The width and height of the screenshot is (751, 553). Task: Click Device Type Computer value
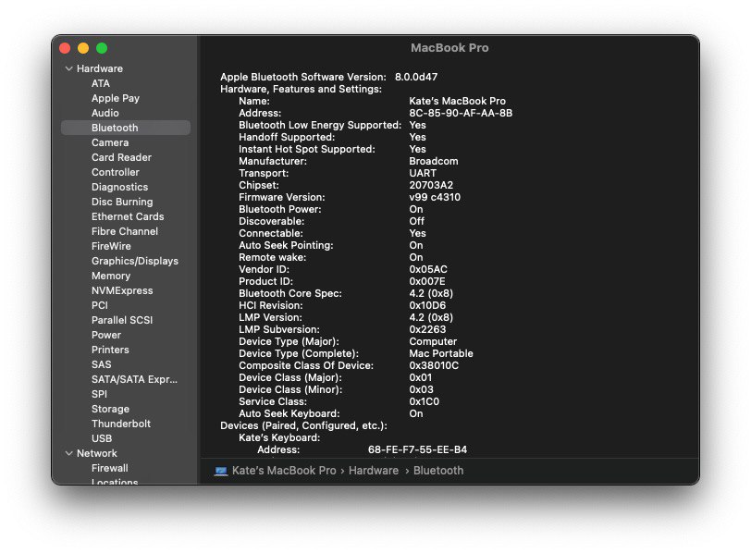[433, 341]
